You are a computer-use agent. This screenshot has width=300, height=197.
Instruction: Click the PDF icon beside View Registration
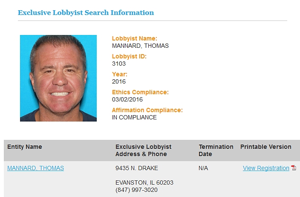[x=294, y=168]
